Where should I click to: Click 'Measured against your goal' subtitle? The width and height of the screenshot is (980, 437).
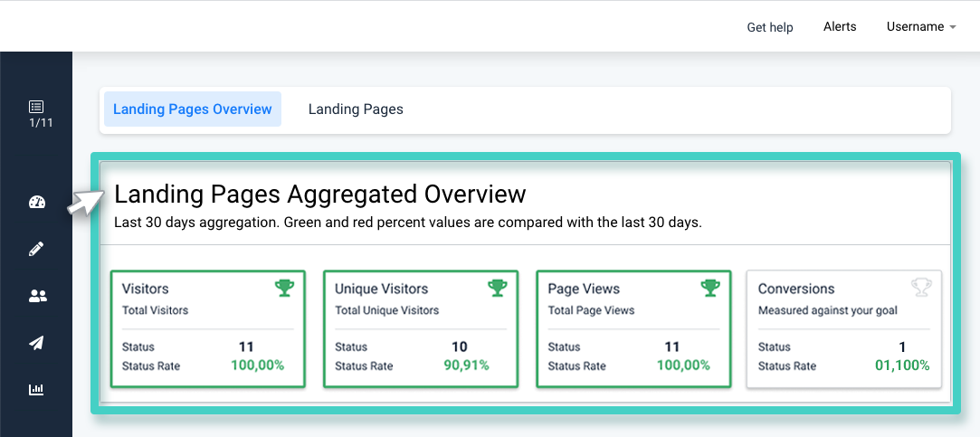[x=827, y=310]
